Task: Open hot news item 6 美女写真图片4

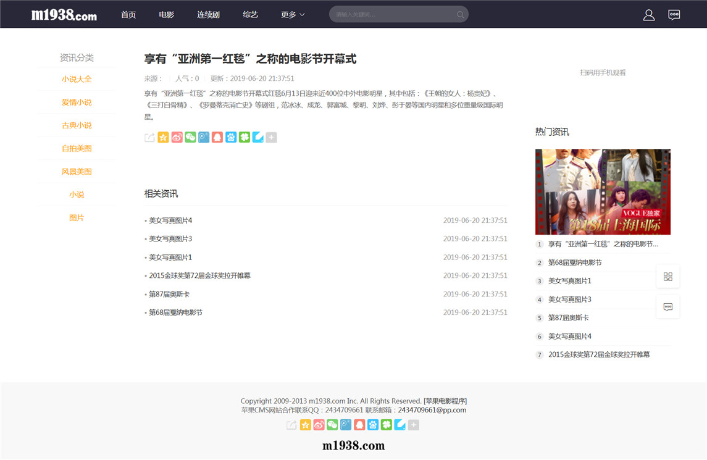Action: click(569, 337)
